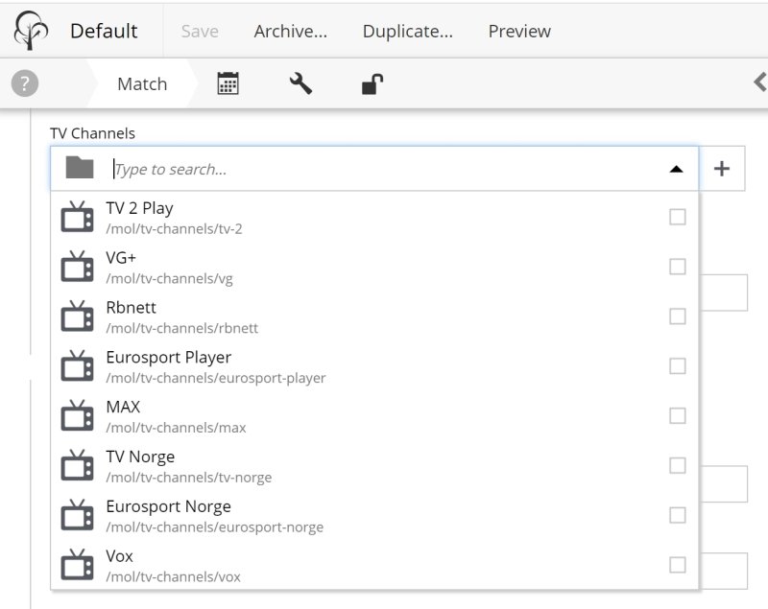The width and height of the screenshot is (768, 609).
Task: Click the TV icon beside Eurosport Player
Action: click(x=77, y=366)
